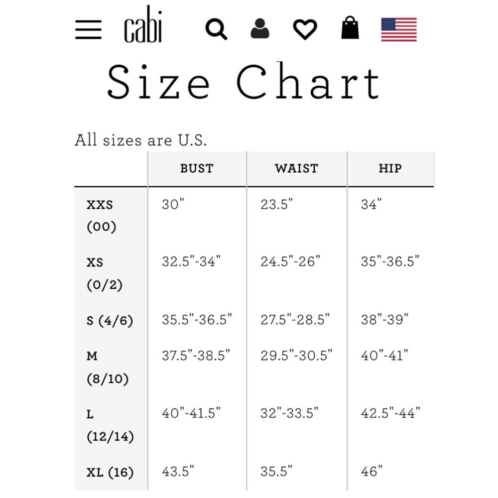The width and height of the screenshot is (498, 498).
Task: Select the S (4/6) size row label
Action: click(x=110, y=320)
